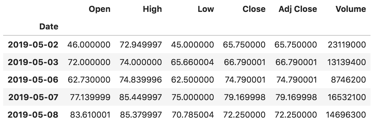Click the Open value 46.000000
The height and width of the screenshot is (127, 373).
point(89,44)
